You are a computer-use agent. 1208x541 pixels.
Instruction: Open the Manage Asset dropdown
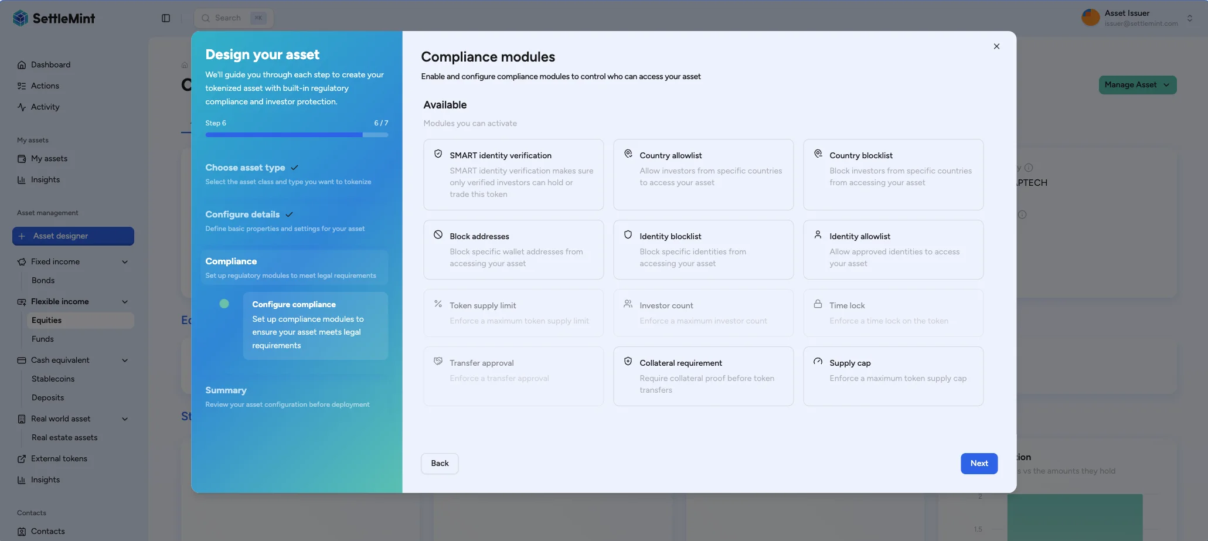coord(1137,85)
